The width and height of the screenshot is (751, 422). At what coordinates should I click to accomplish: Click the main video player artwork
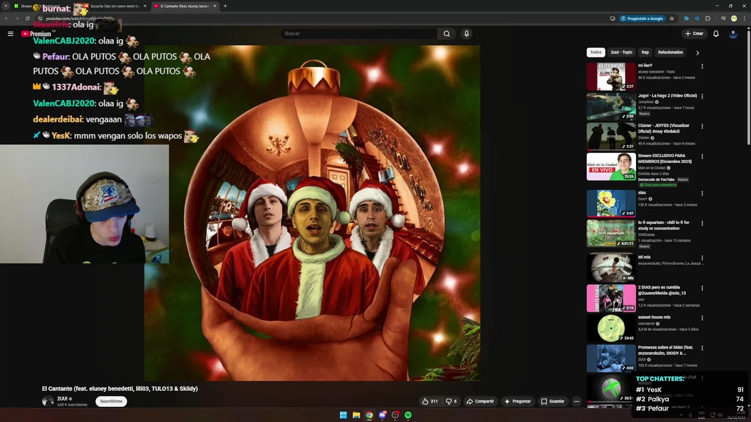(x=312, y=213)
